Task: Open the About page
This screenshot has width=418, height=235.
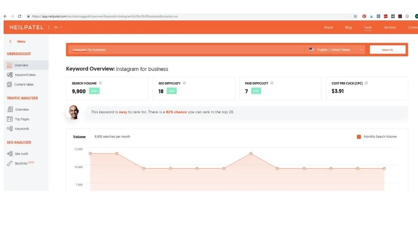Action: (x=328, y=27)
